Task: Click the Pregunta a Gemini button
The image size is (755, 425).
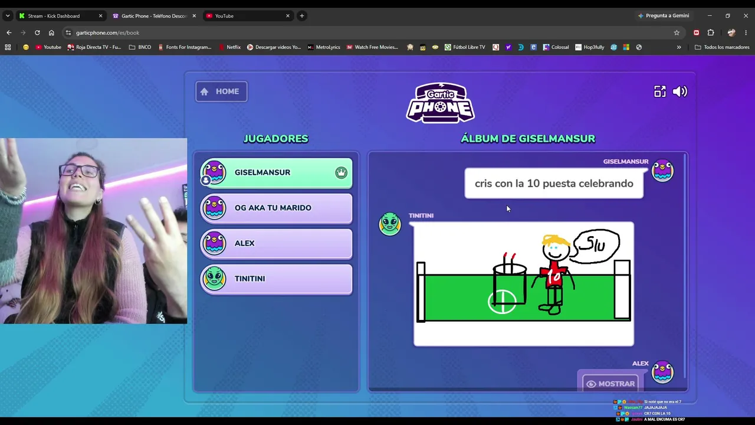Action: pyautogui.click(x=664, y=16)
